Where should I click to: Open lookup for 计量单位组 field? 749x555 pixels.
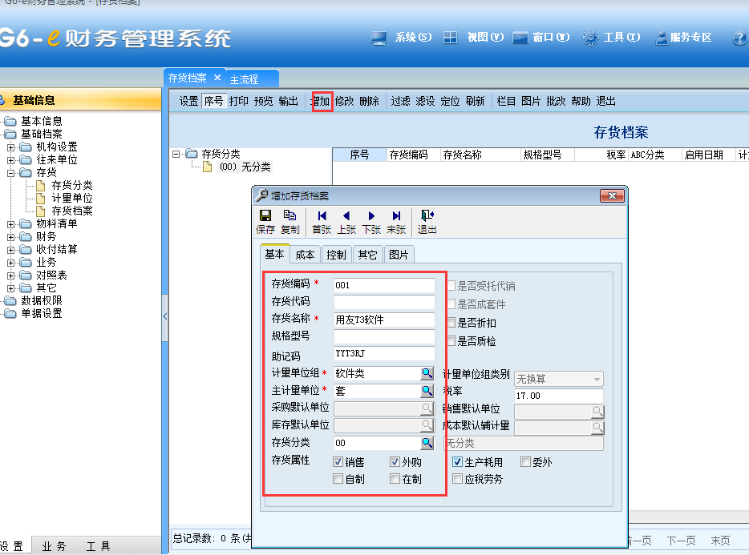(x=427, y=373)
